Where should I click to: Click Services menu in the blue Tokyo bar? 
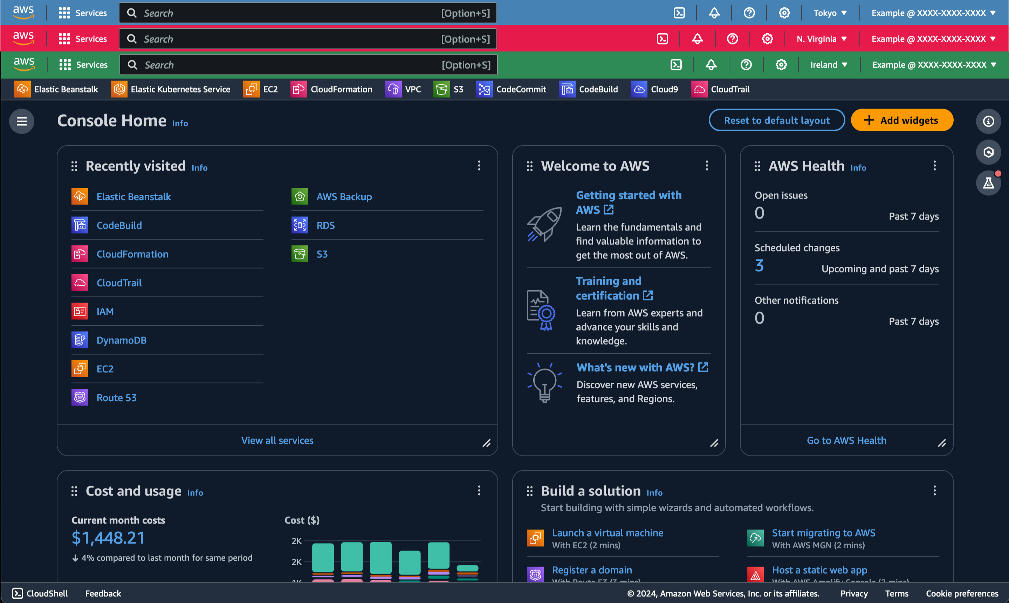(x=83, y=13)
